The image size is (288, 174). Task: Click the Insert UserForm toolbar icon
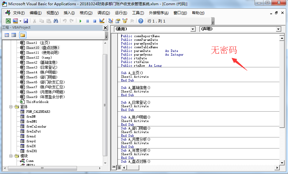point(15,21)
